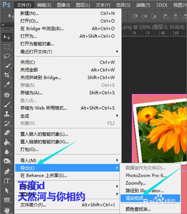Viewport: 187px width, 214px height.
Task: Choose 关闭(C) menu item
Action: coord(68,62)
